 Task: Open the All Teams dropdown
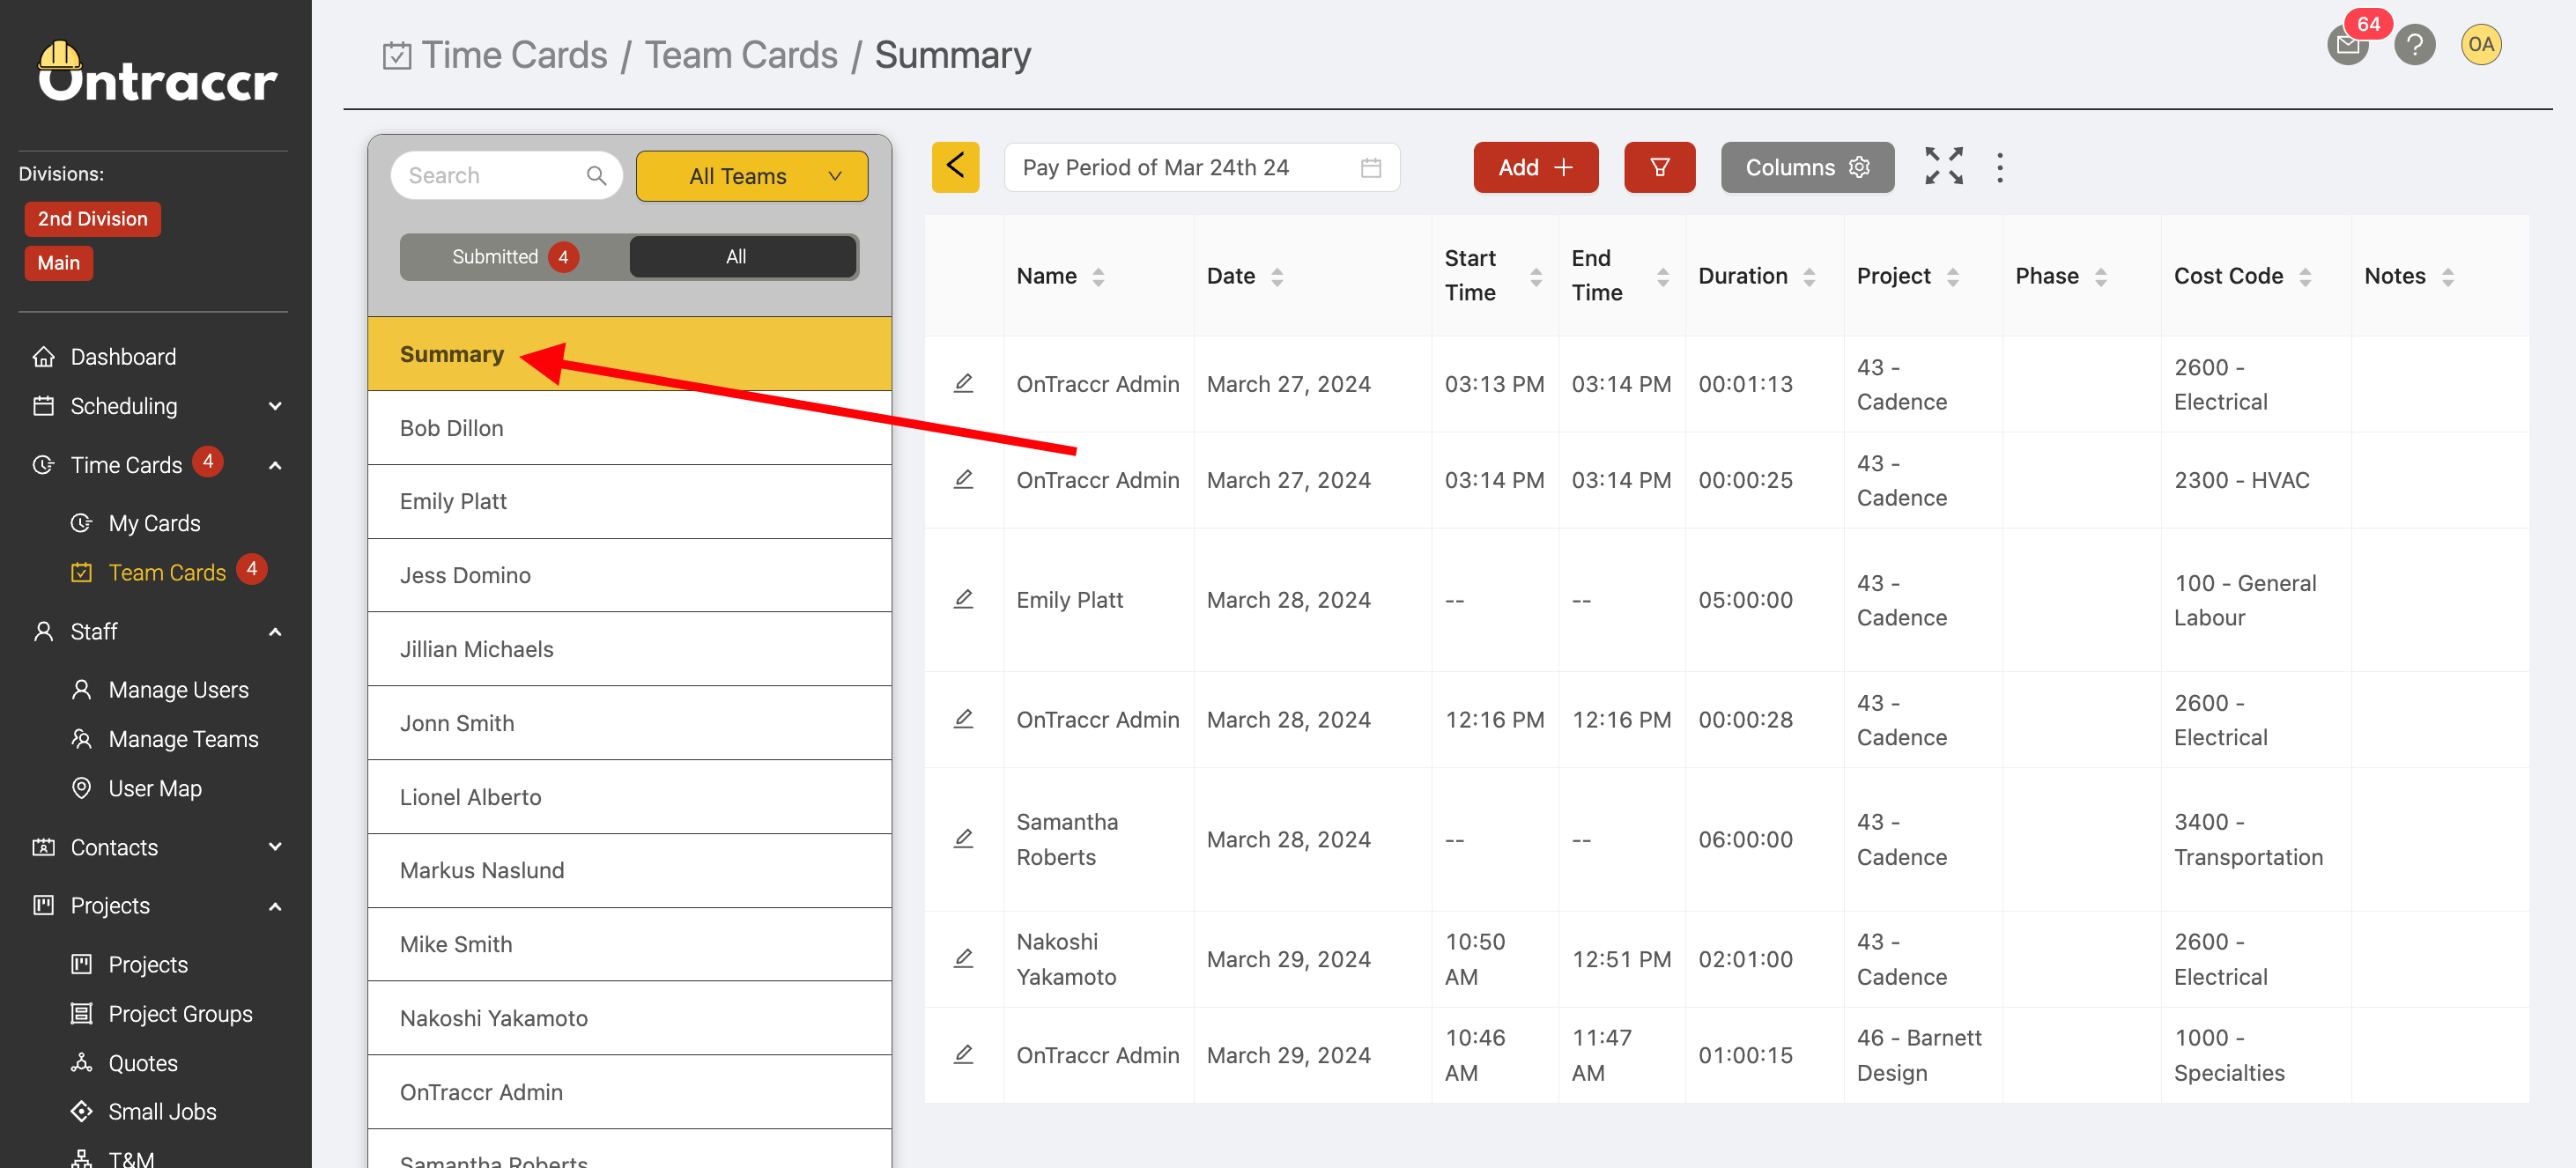(751, 176)
